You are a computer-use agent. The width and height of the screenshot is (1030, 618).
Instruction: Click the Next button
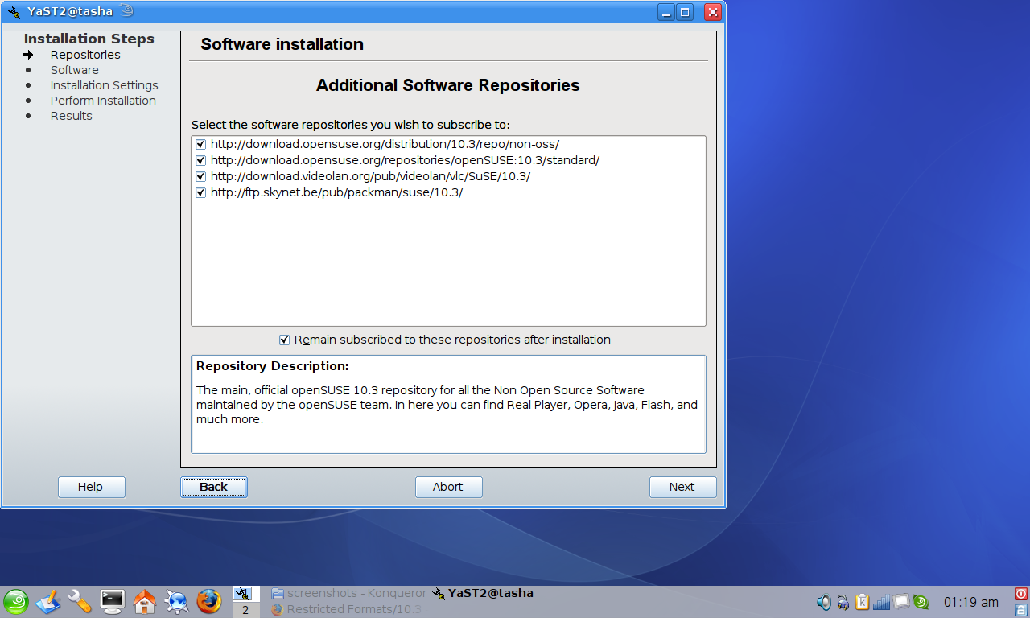click(x=683, y=487)
